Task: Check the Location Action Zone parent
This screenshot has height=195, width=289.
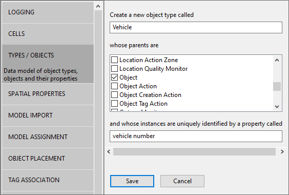Action: click(x=114, y=60)
